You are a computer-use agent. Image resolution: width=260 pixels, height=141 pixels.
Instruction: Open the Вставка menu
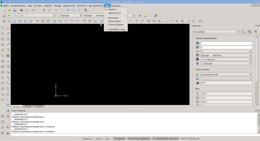tap(38, 6)
